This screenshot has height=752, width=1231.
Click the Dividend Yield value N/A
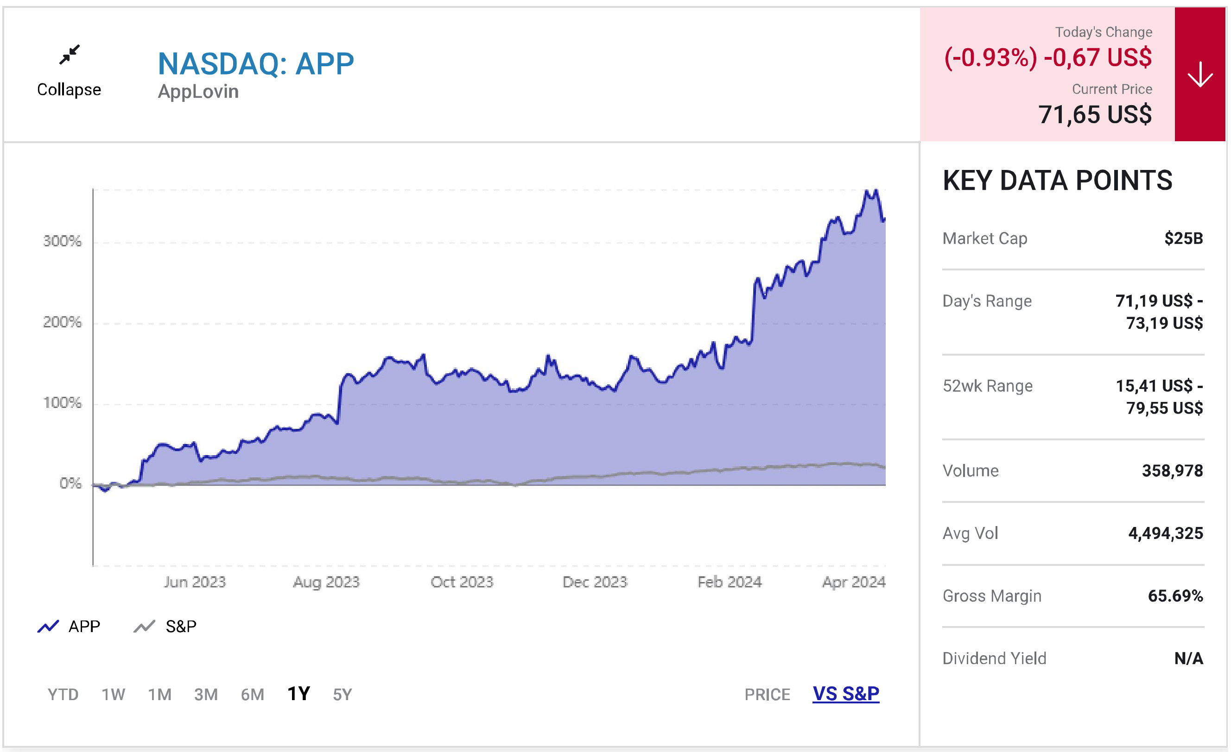tap(1188, 658)
